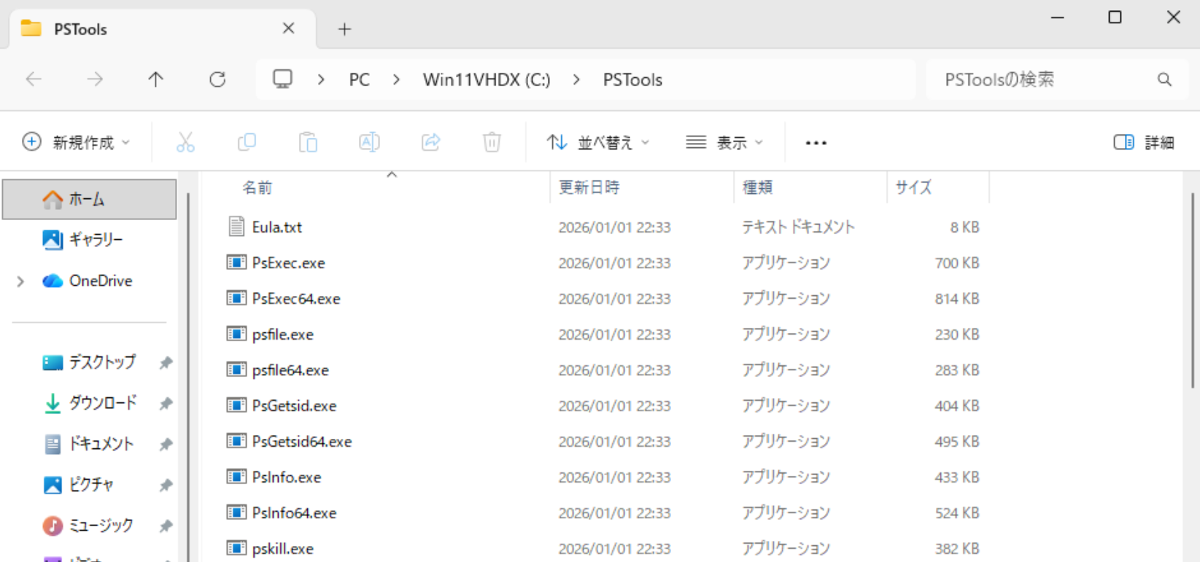Screen dimensions: 1200x562
Task: Click the Delete trash icon
Action: [492, 142]
